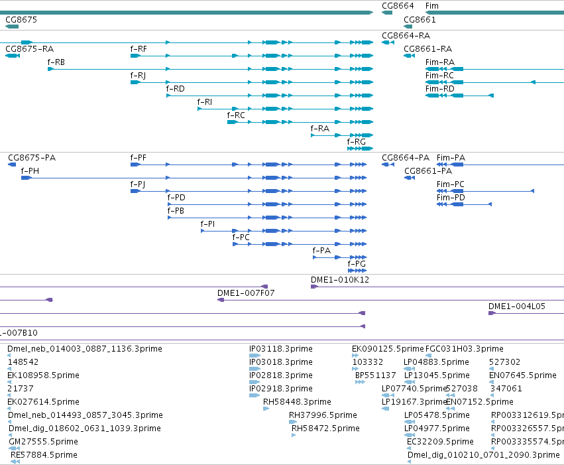Viewport: 564px width, 465px height.
Task: Select protein f-PF label
Action: [x=138, y=158]
